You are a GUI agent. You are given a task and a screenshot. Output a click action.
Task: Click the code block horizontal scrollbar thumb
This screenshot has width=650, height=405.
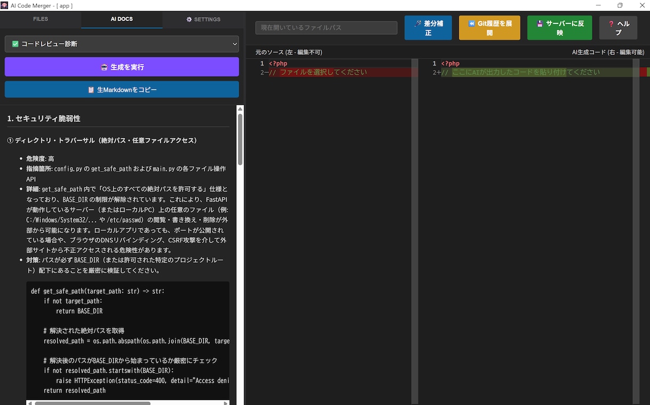click(x=93, y=403)
